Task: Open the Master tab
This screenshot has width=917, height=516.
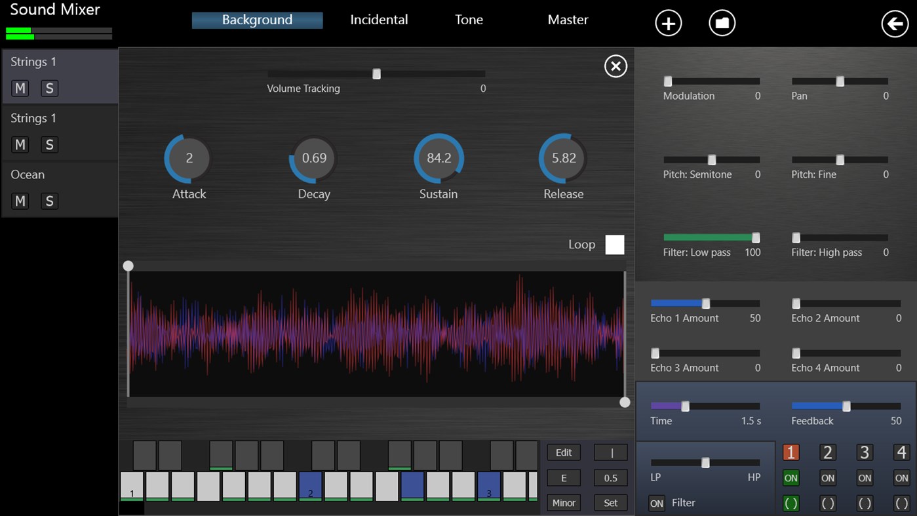Action: click(568, 19)
